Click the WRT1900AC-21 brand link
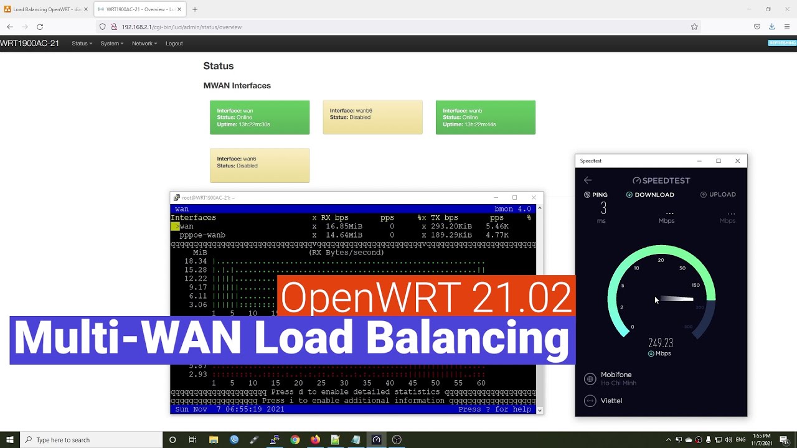 click(30, 44)
